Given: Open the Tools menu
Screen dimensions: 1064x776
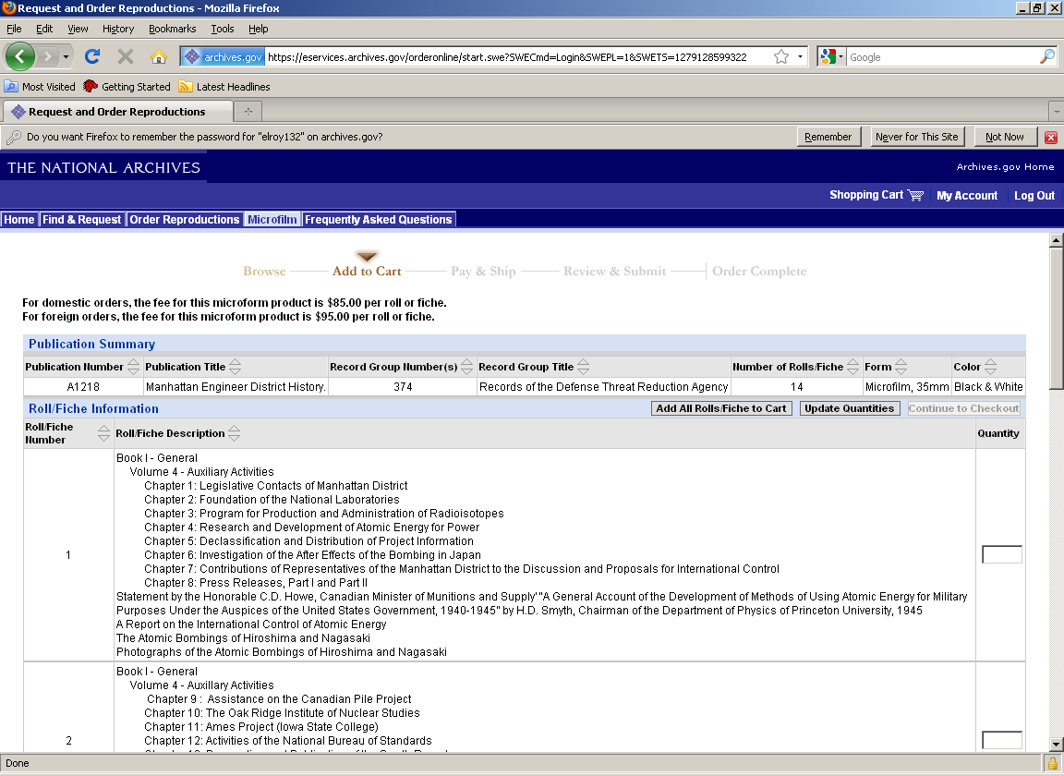Looking at the screenshot, I should [222, 29].
